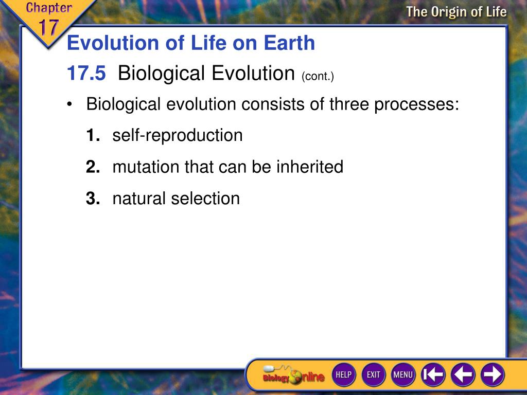This screenshot has width=527, height=395.
Task: Go to next slide arrow
Action: [x=493, y=374]
